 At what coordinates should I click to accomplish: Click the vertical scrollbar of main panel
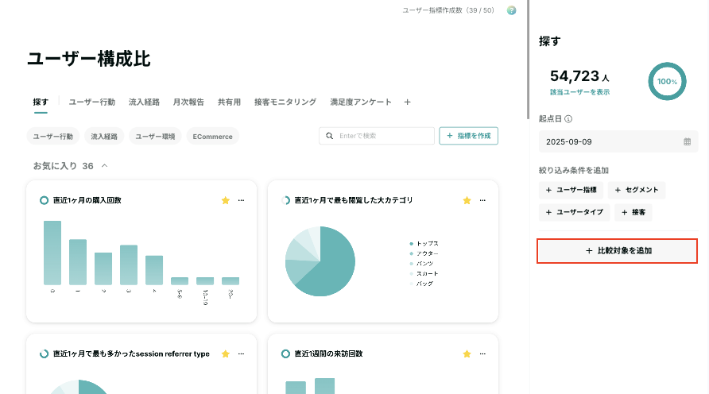coord(528,59)
